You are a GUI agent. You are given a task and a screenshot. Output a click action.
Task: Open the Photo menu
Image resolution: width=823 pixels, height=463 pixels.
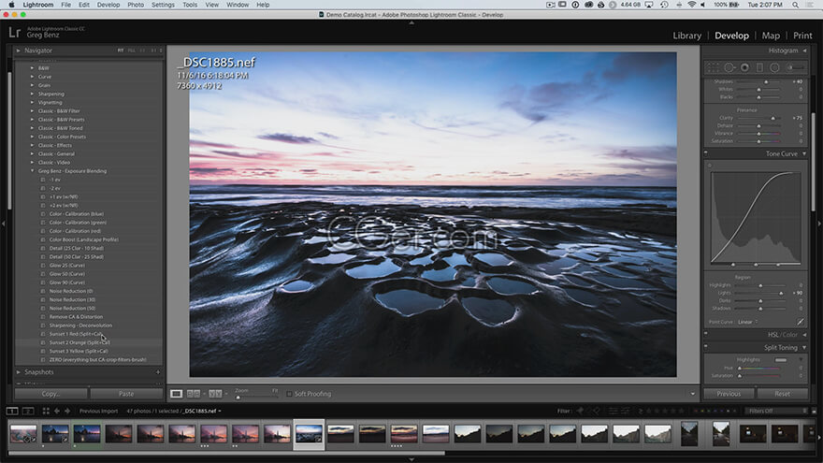point(136,5)
